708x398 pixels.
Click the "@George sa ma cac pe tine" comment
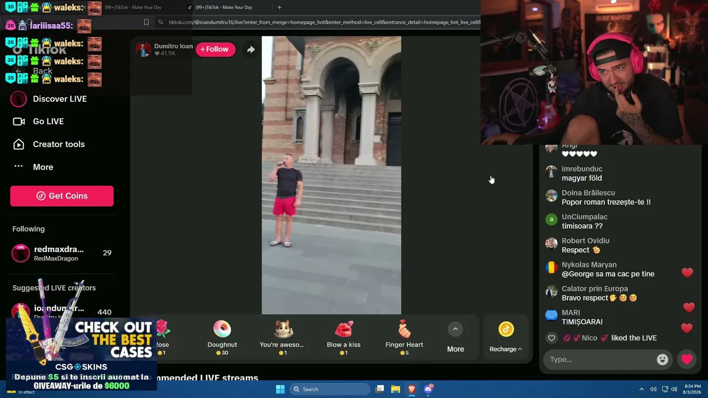pos(608,274)
